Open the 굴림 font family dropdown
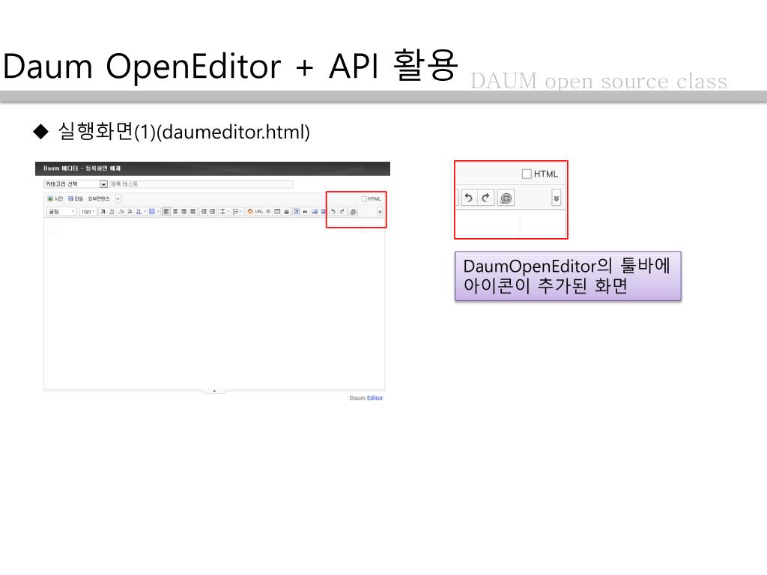 pos(61,212)
